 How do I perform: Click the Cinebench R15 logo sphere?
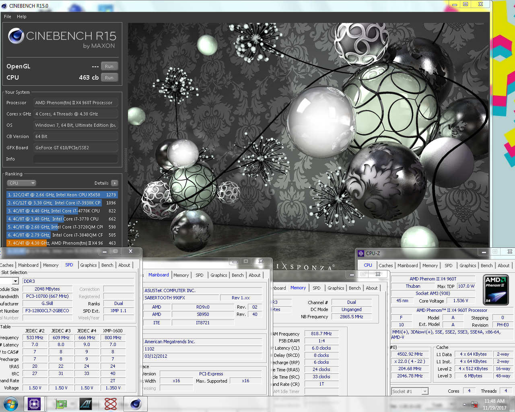coord(16,36)
